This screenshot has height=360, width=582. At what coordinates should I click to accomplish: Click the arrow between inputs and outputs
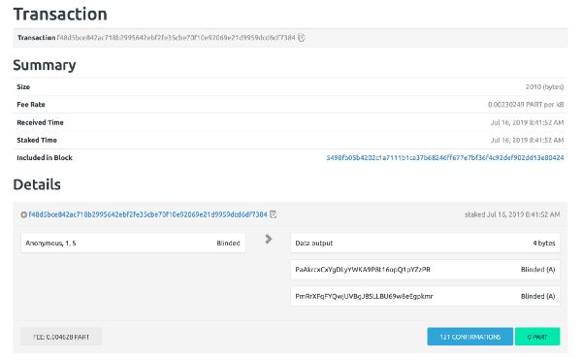coord(269,240)
